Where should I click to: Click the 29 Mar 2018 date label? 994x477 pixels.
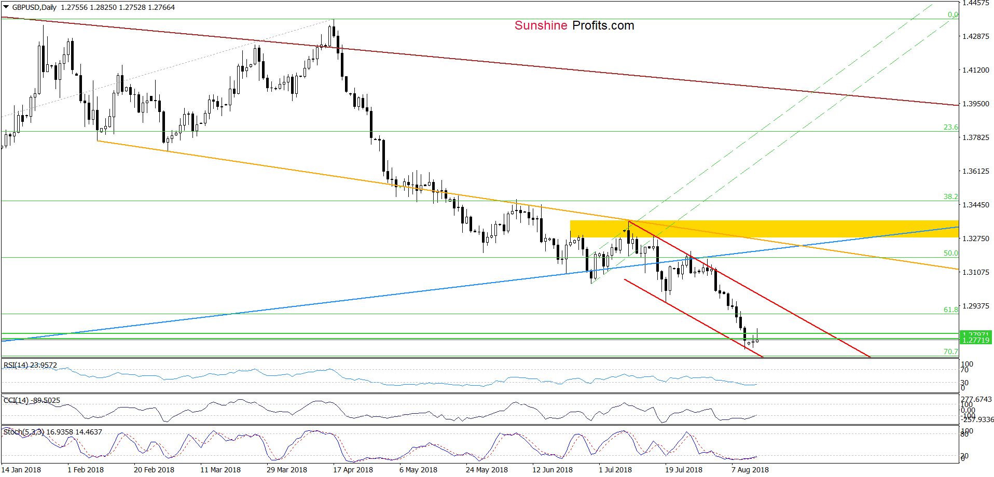coord(287,470)
